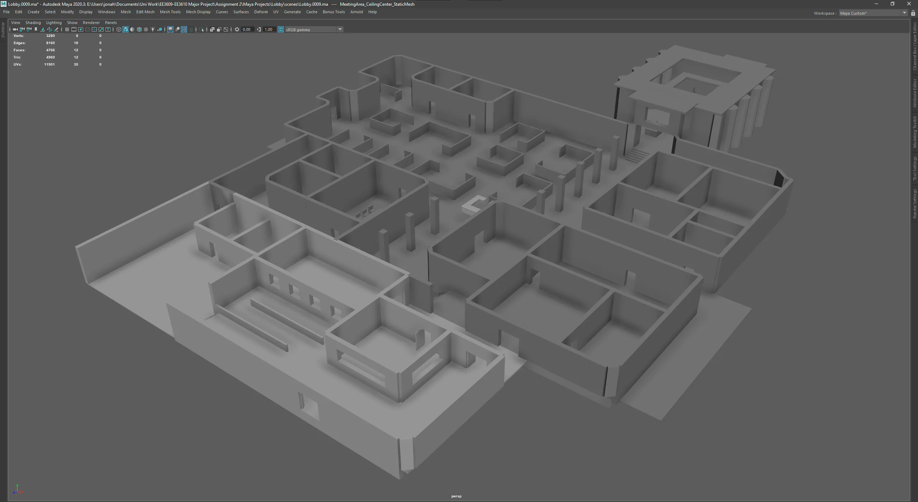Viewport: 918px width, 502px height.
Task: Click the isolate select icon
Action: tap(202, 29)
